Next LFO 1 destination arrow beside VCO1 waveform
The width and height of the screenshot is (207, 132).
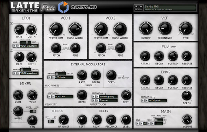[x=18, y=46]
